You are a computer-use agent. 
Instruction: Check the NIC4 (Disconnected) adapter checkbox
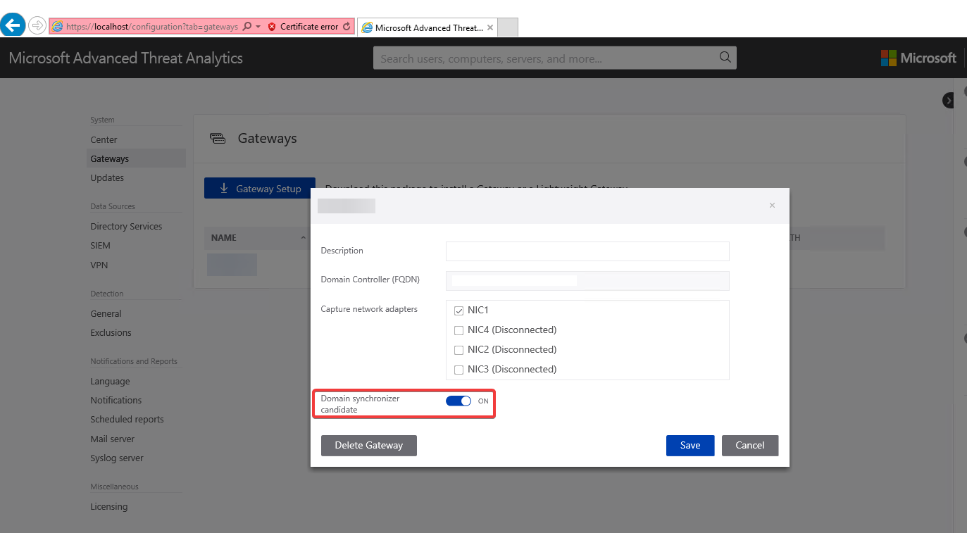point(459,330)
